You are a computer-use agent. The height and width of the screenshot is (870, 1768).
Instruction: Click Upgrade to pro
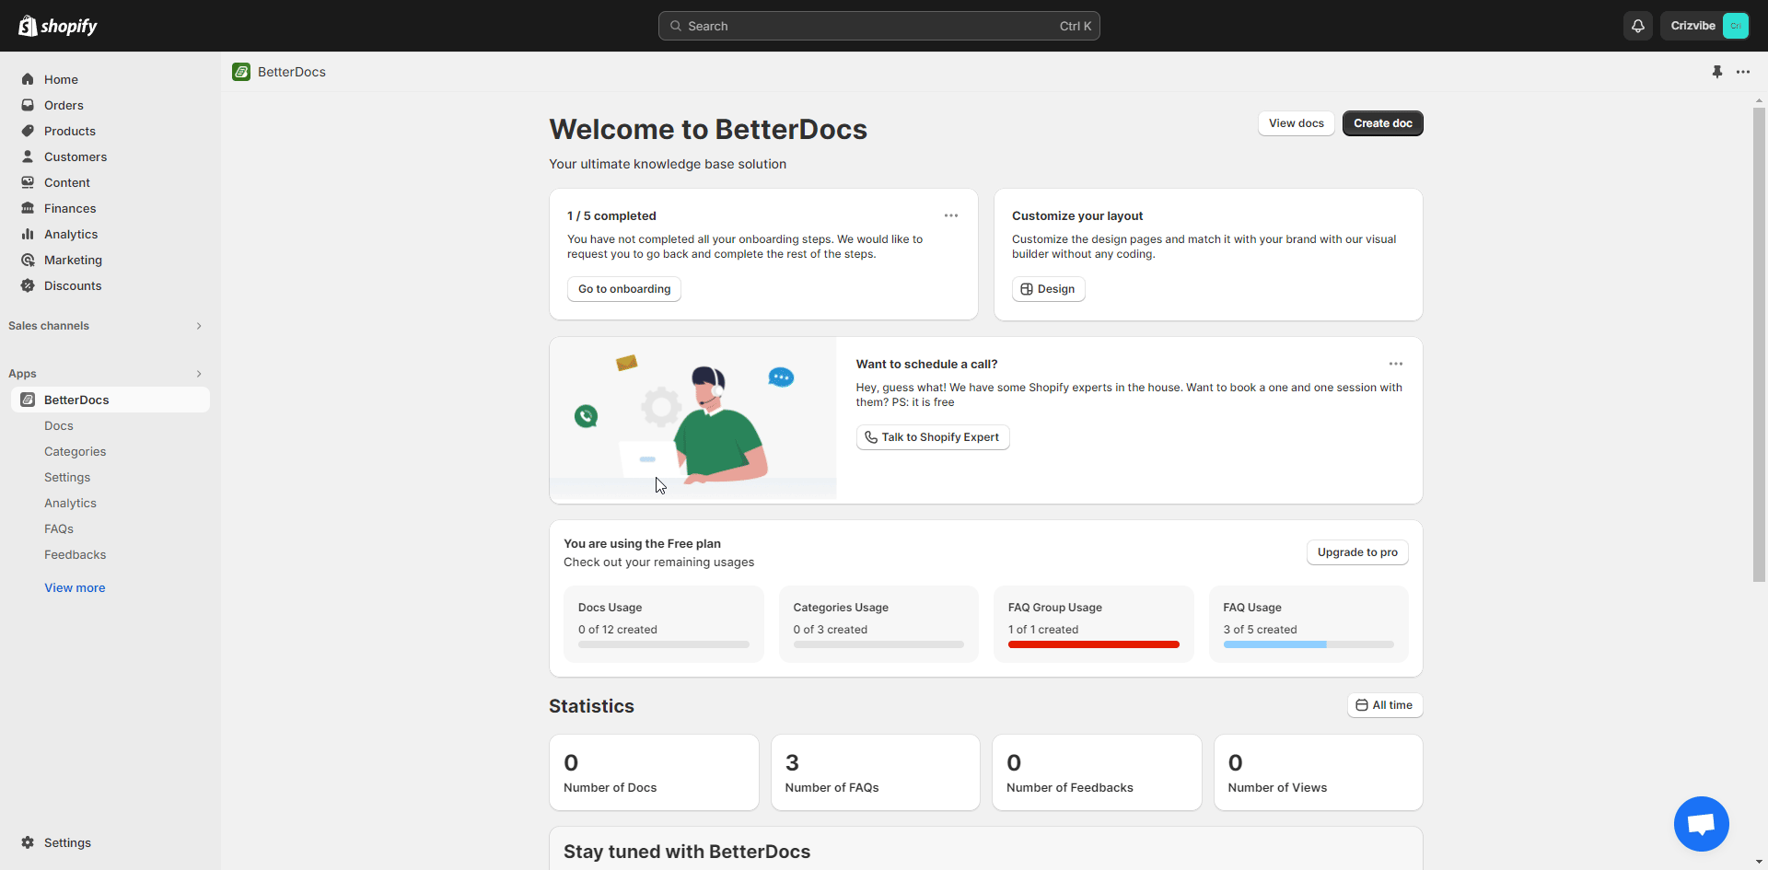[1357, 552]
